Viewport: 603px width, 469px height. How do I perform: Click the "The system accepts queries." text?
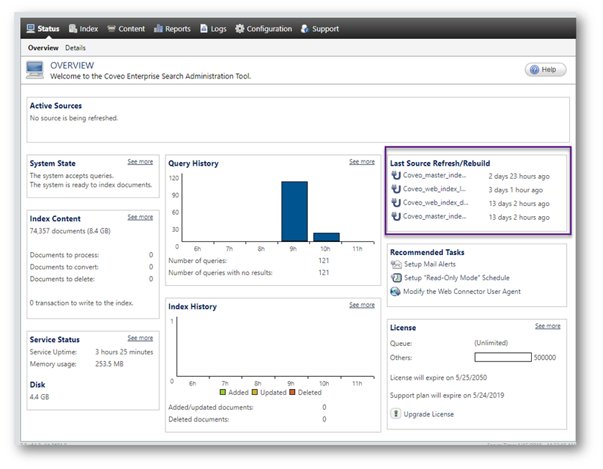(71, 176)
